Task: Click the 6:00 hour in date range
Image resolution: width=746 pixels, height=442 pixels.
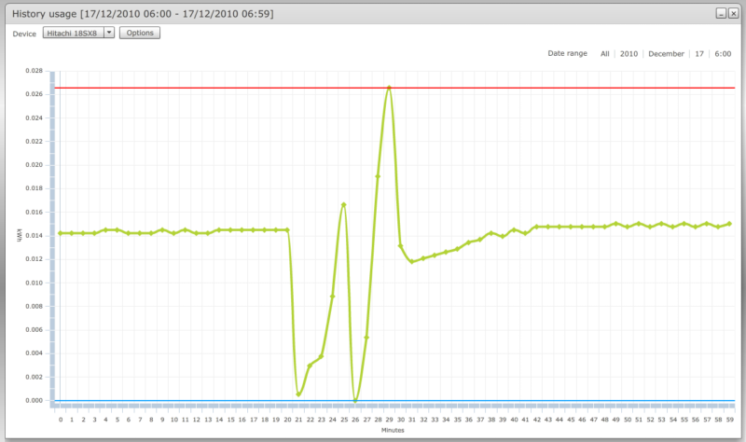Action: click(x=723, y=54)
